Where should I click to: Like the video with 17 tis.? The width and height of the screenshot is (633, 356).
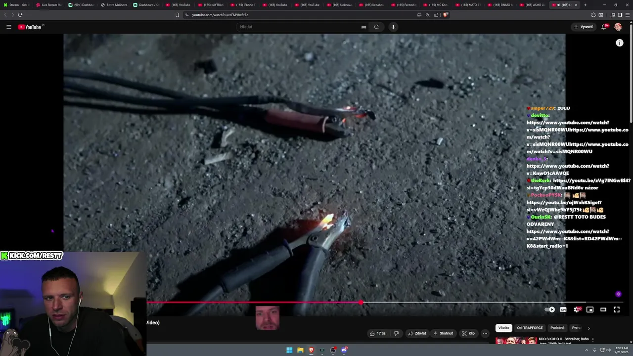[x=378, y=333]
